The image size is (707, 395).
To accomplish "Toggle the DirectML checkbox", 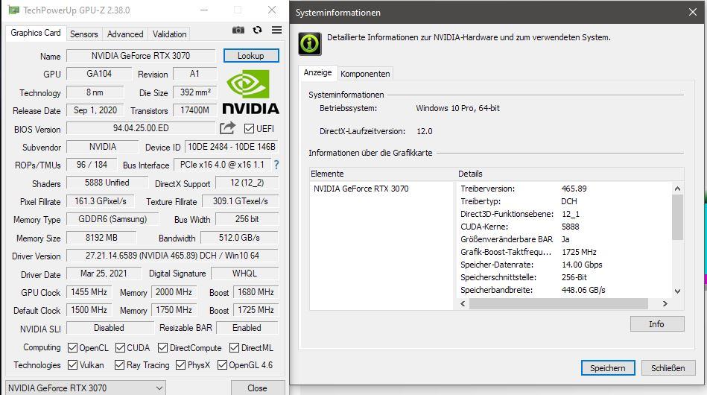I will click(234, 347).
